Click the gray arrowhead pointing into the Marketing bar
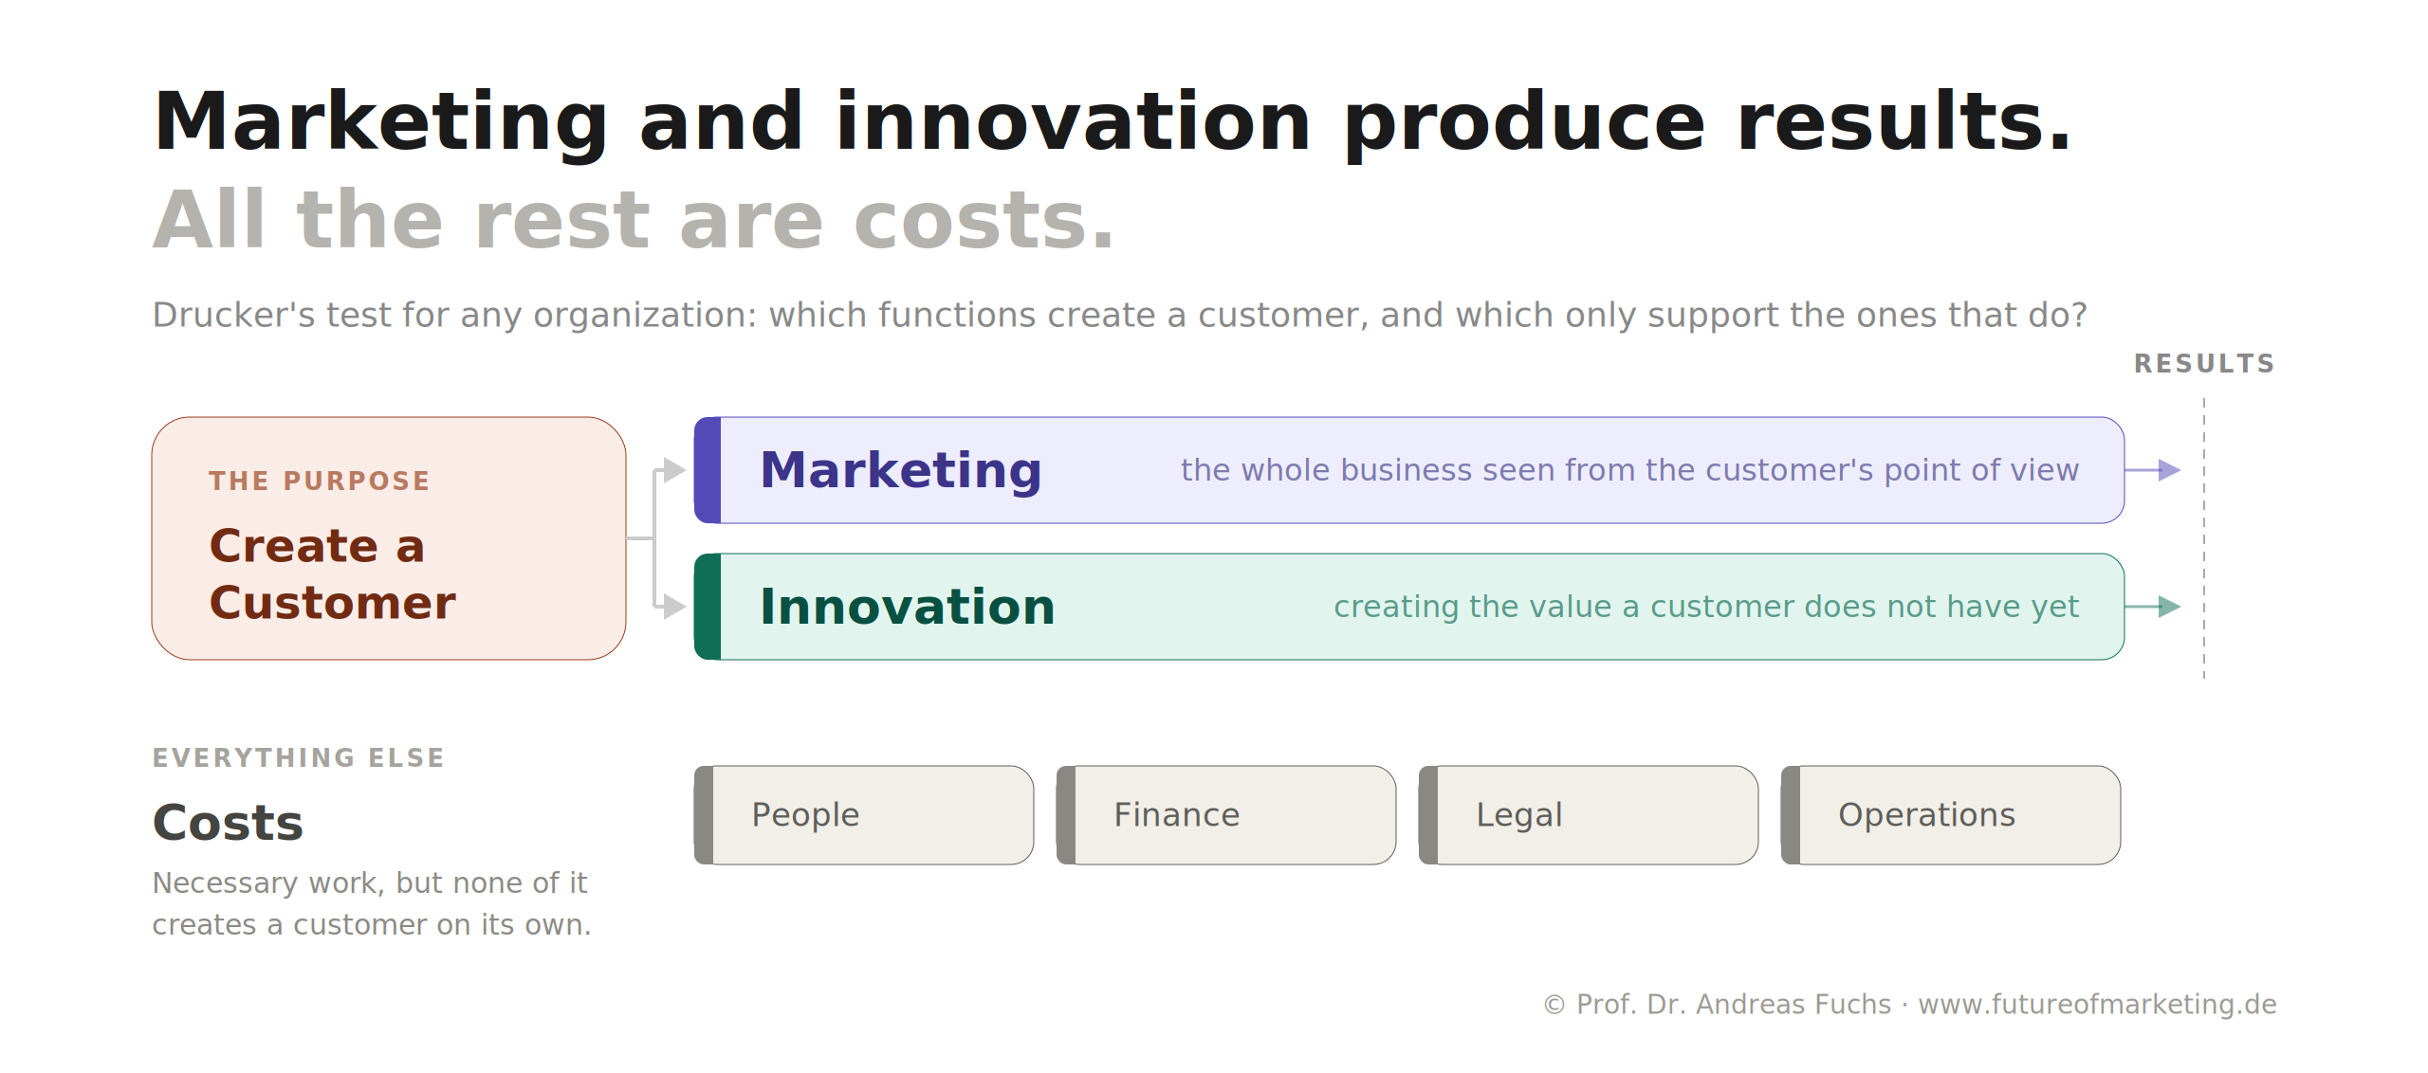Viewport: 2428px width, 1073px height. coord(674,470)
